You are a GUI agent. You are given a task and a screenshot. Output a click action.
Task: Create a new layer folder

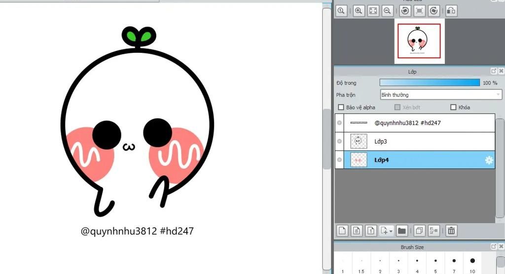[401, 231]
